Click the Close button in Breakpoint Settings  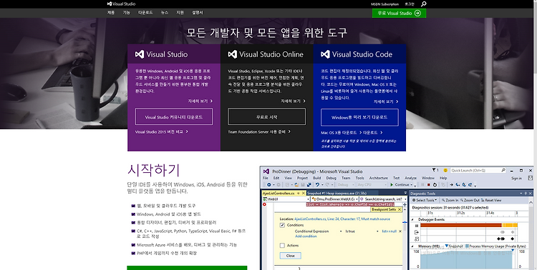pyautogui.click(x=291, y=256)
